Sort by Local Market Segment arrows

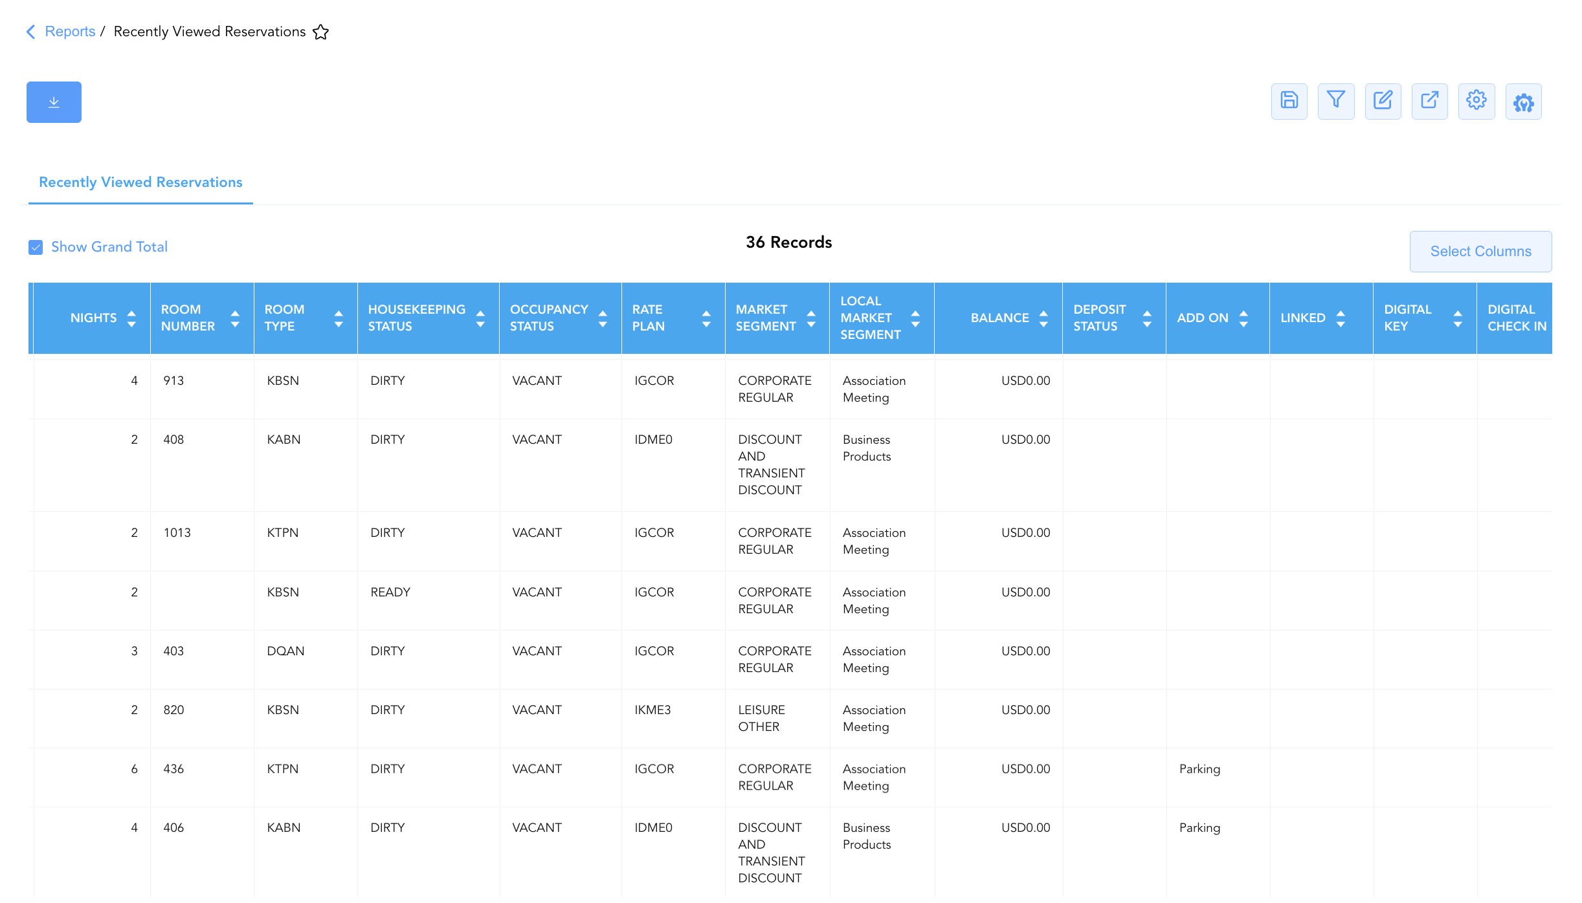click(x=915, y=318)
